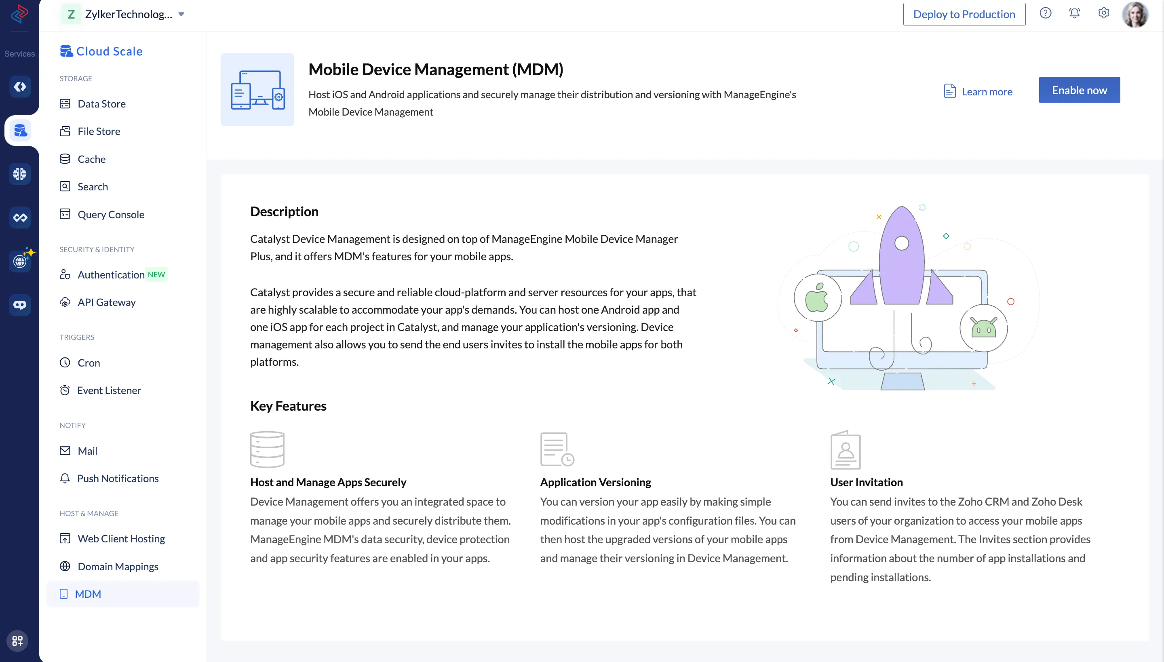Viewport: 1164px width, 662px height.
Task: Select the MDM sidebar item
Action: click(123, 594)
